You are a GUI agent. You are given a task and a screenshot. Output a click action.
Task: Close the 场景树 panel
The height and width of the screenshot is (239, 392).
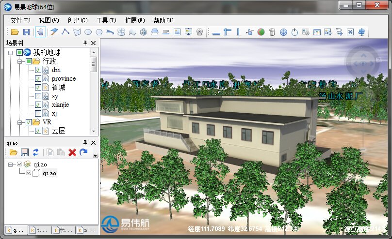93,43
